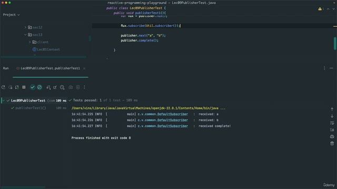Screen dimensions: 337x189
Task: Click the import tests icon
Action: 55,87
